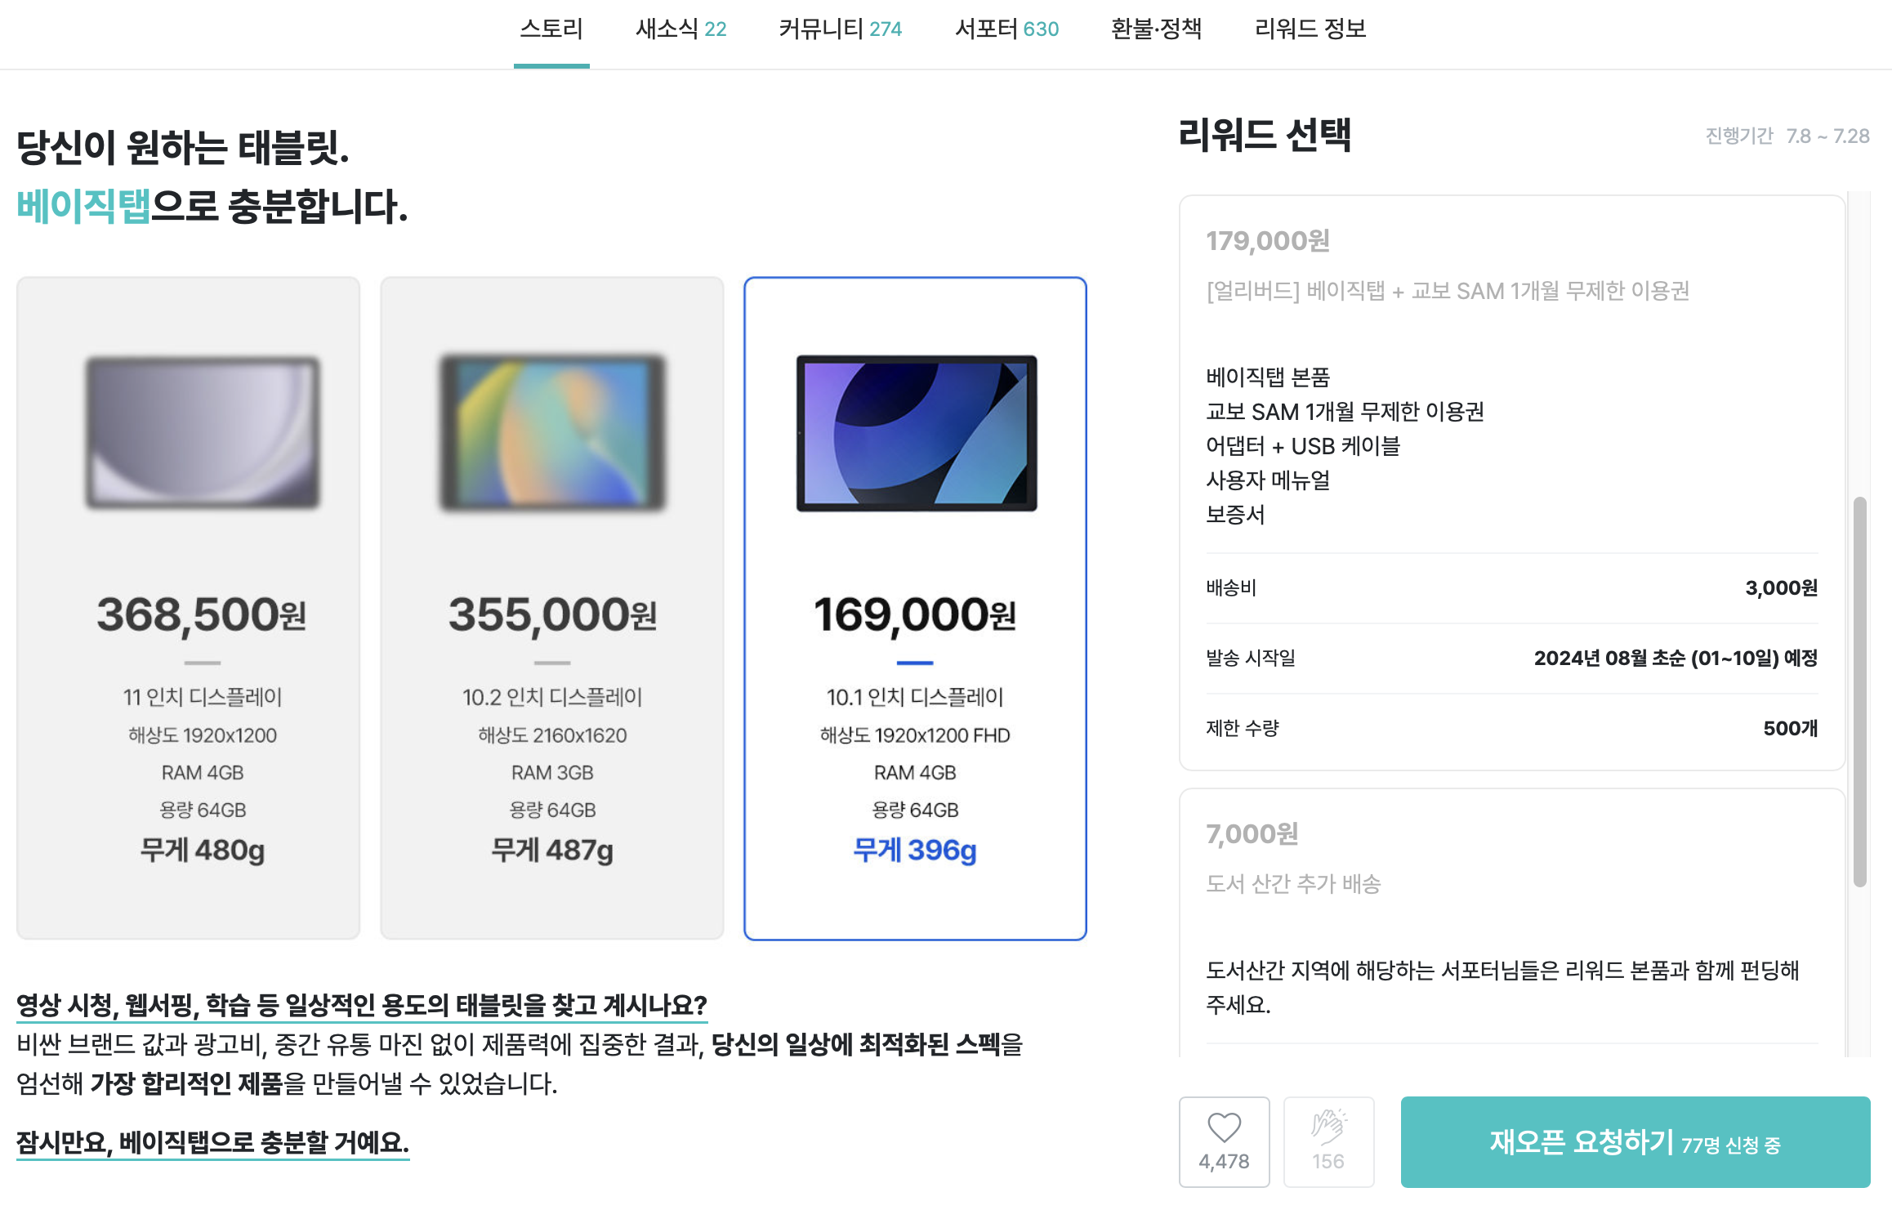1892x1219 pixels.
Task: Open the 환불·정책 tab
Action: pyautogui.click(x=1156, y=29)
